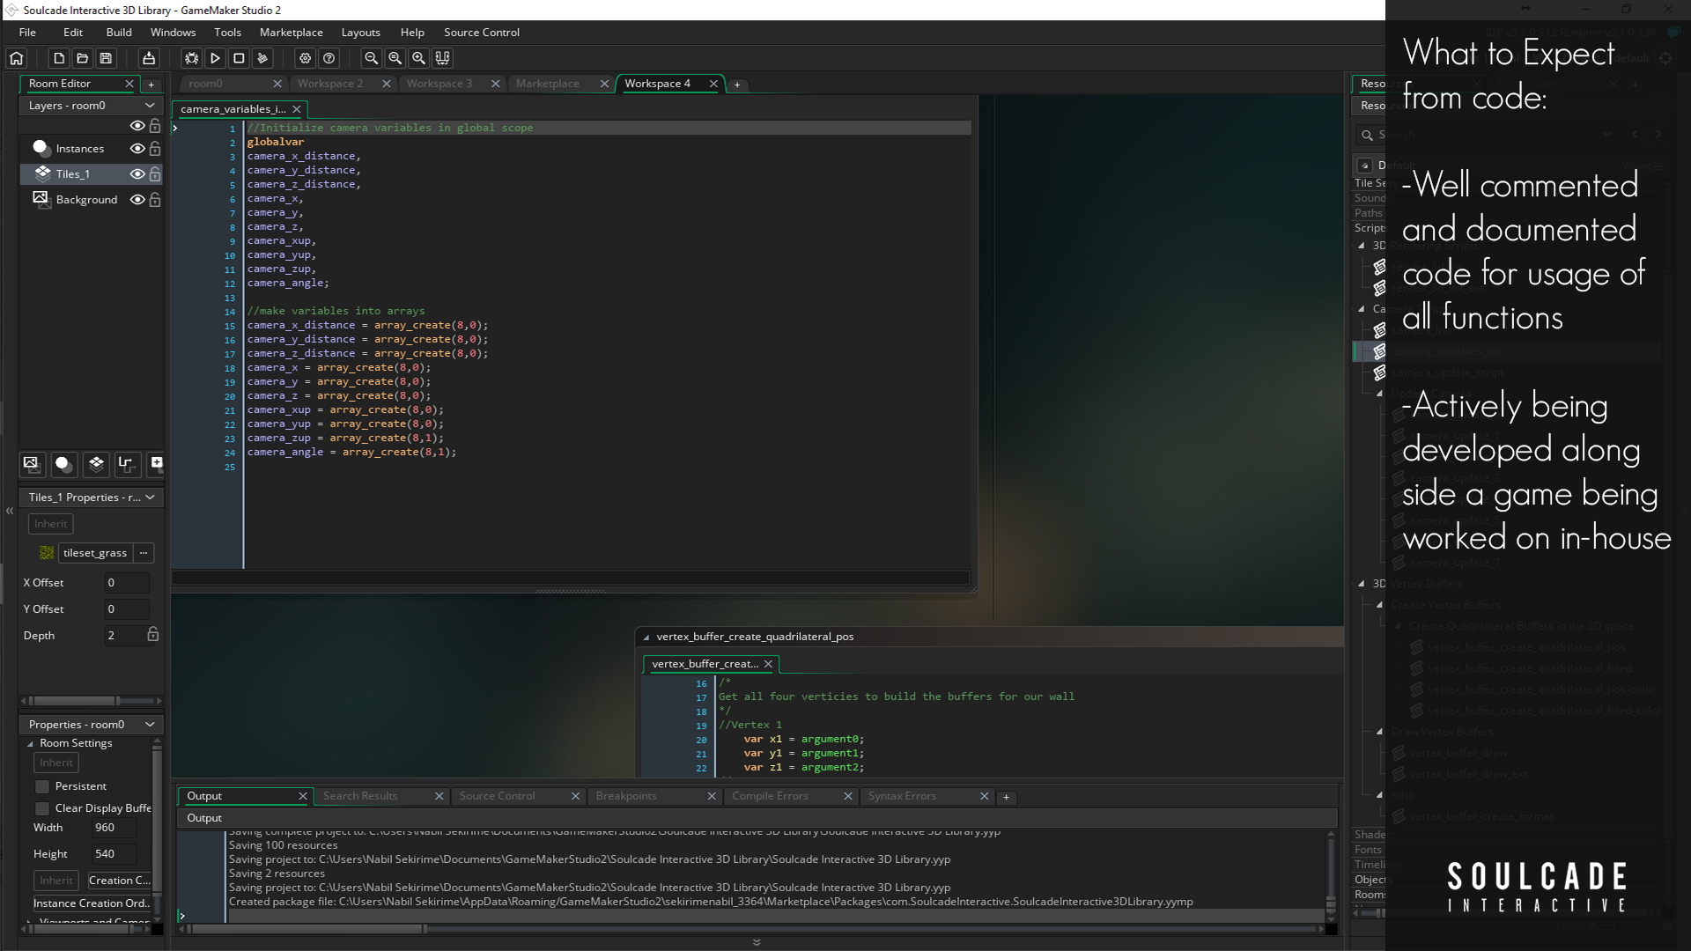Zoom out the workspace
This screenshot has width=1691, height=951.
pyautogui.click(x=372, y=58)
